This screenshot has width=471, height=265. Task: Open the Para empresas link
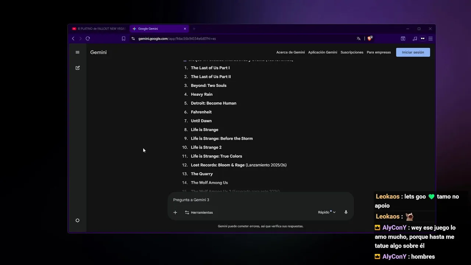[x=379, y=52]
